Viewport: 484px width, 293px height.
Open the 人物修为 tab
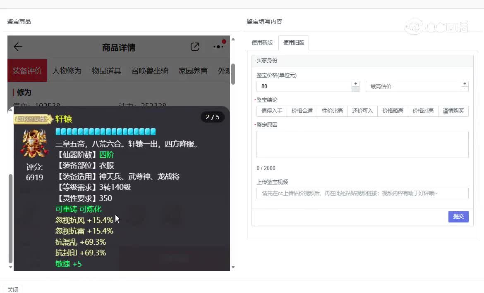[67, 71]
